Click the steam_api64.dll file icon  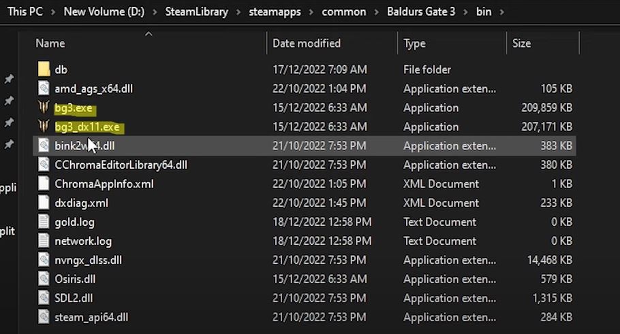[x=44, y=316]
